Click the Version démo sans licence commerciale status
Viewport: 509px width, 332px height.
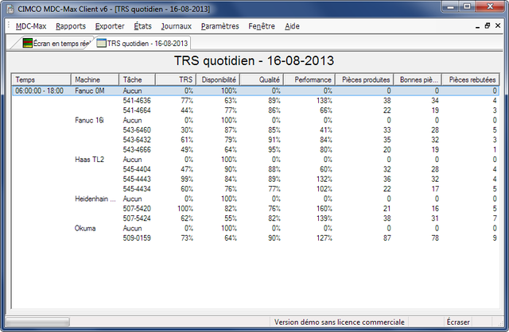coord(340,322)
